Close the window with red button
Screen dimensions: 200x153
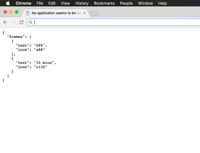pyautogui.click(x=5, y=12)
